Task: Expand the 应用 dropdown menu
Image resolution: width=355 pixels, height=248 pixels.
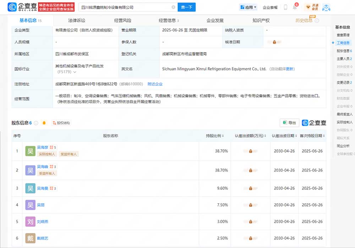Action: pyautogui.click(x=248, y=7)
